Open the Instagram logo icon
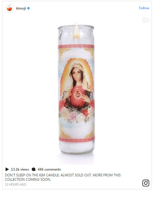 tap(146, 183)
